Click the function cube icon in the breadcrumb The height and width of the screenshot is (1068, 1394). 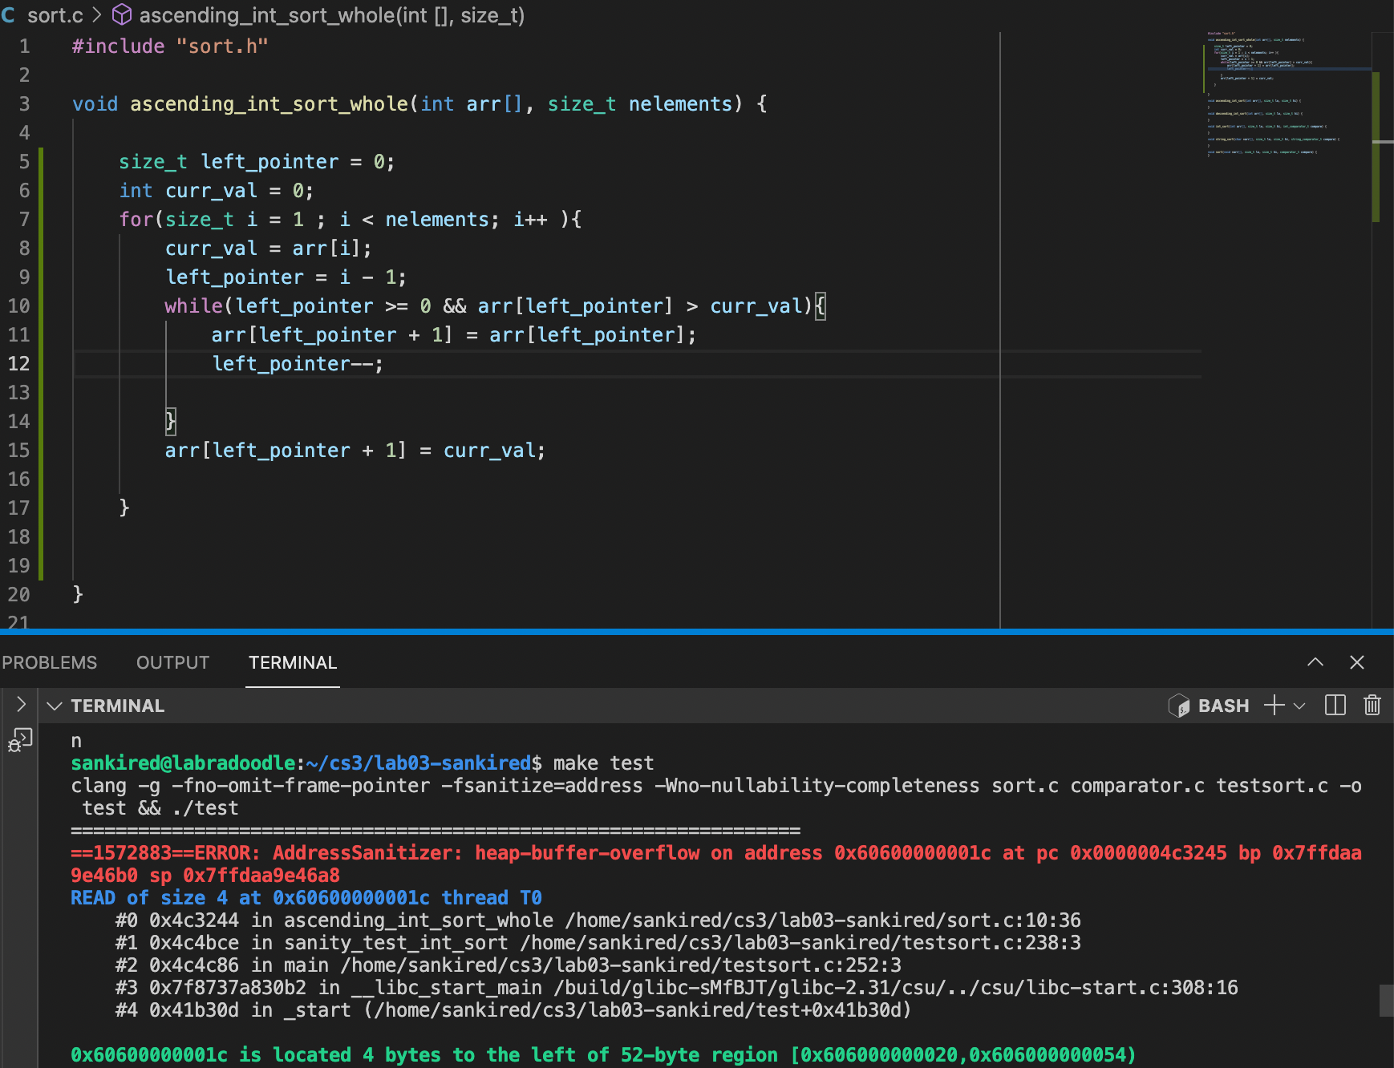[121, 15]
